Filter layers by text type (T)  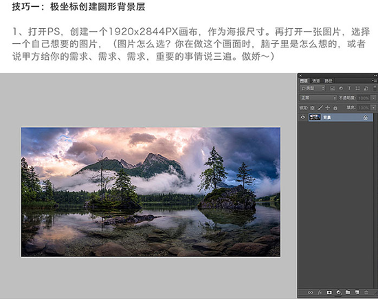[x=349, y=88]
